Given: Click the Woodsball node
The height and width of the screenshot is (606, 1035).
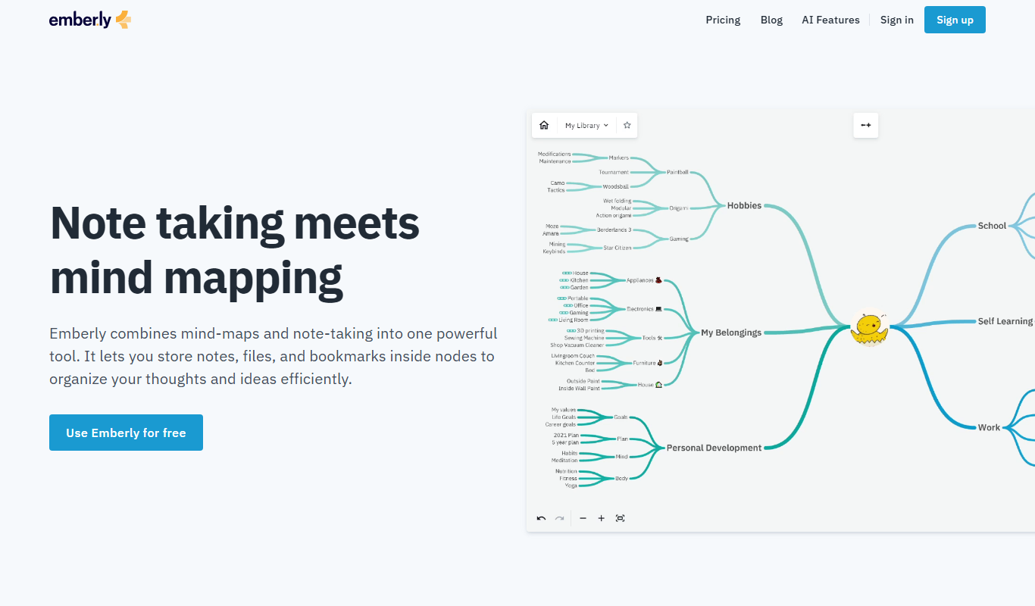Looking at the screenshot, I should [615, 186].
